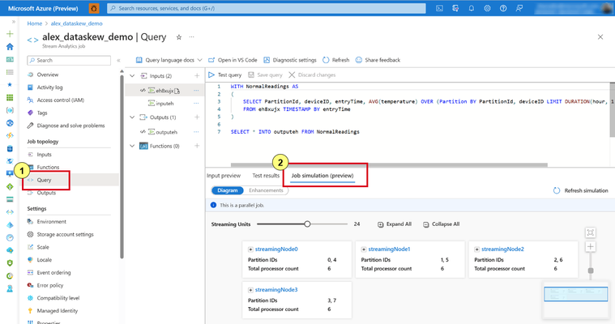Favorite the job with the star icon

(179, 37)
